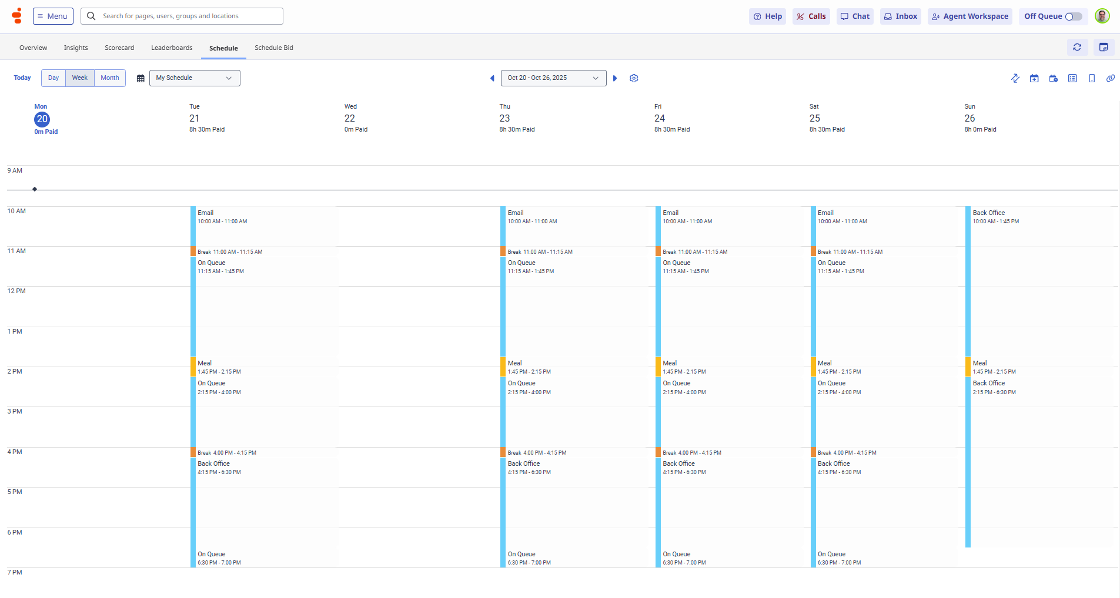This screenshot has height=598, width=1120.
Task: Click Saturday's On Queue 11:15 AM activity
Action: click(x=884, y=307)
